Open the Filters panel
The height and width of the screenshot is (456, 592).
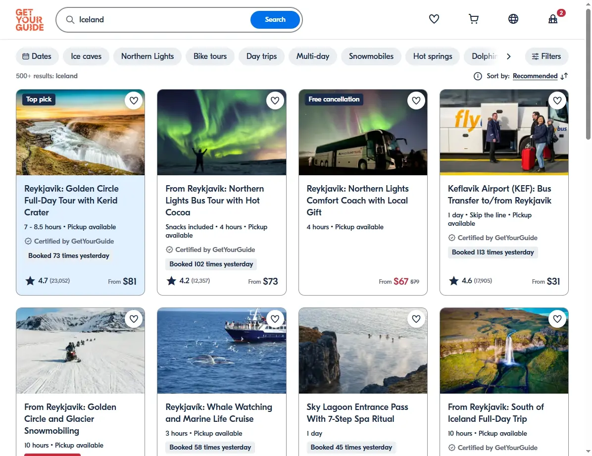pyautogui.click(x=546, y=56)
